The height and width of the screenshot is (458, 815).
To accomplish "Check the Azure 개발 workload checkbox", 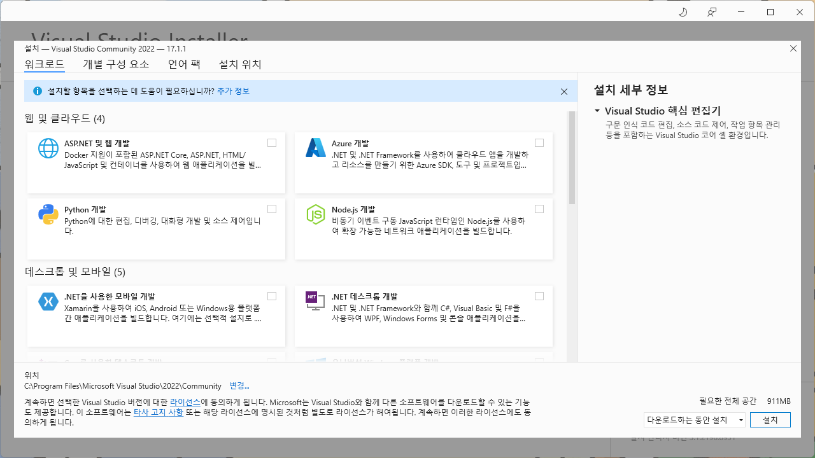I will click(x=539, y=143).
